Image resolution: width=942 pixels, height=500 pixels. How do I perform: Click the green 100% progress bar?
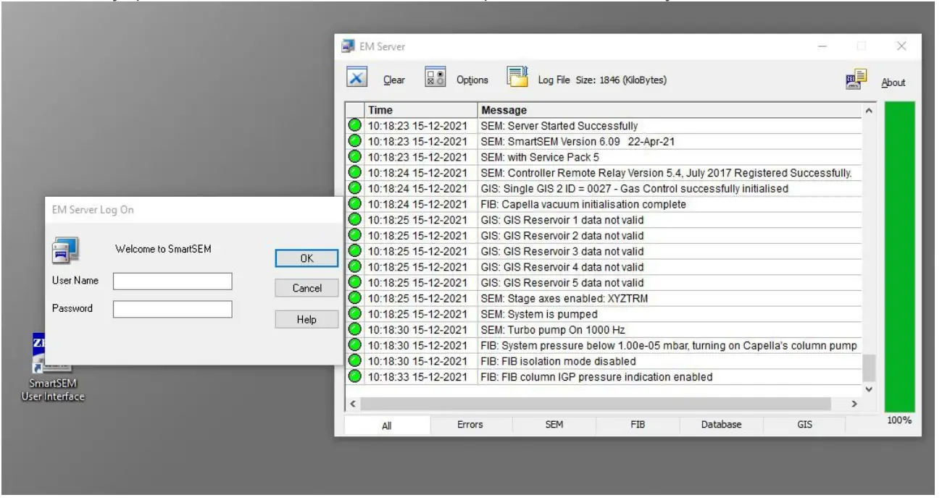[x=899, y=257]
